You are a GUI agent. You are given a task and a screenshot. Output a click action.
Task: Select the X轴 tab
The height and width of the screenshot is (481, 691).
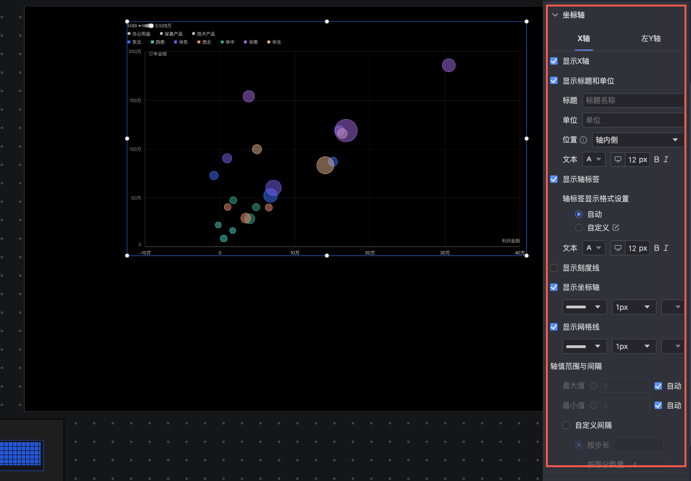[x=583, y=39]
